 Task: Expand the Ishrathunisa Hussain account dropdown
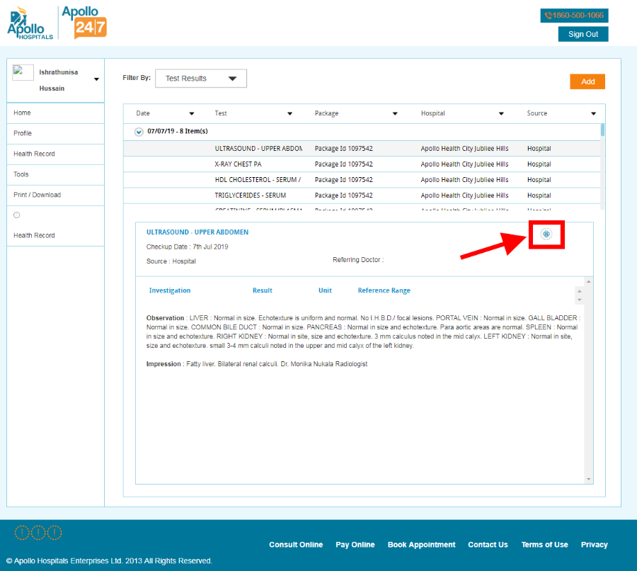click(x=96, y=80)
